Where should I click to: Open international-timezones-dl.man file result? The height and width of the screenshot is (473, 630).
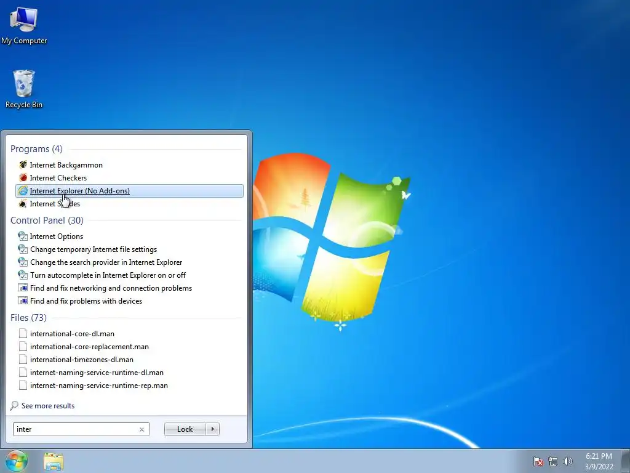[129, 360]
